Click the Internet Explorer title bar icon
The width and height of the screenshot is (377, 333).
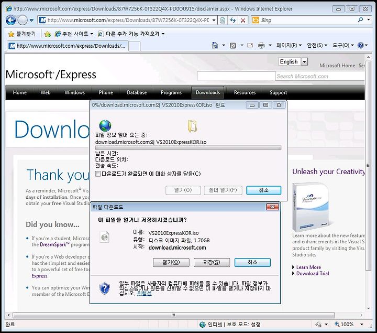(x=9, y=9)
